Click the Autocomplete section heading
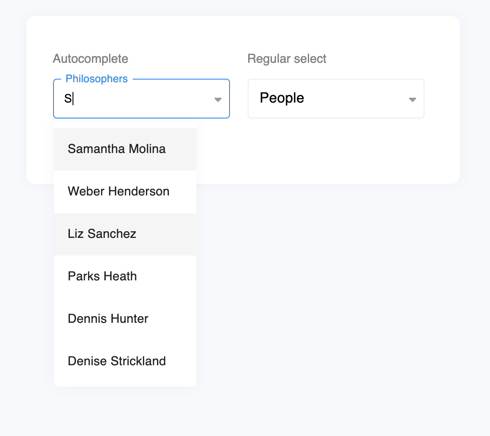Screen dimensions: 490x436 (90, 58)
